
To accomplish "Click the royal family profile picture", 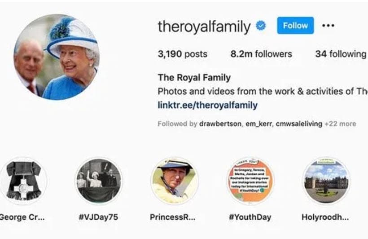I will point(57,57).
